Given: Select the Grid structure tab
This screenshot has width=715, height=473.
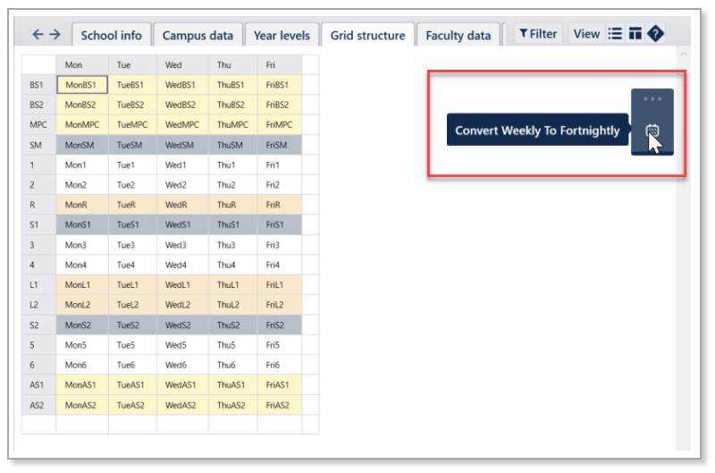Looking at the screenshot, I should [368, 35].
